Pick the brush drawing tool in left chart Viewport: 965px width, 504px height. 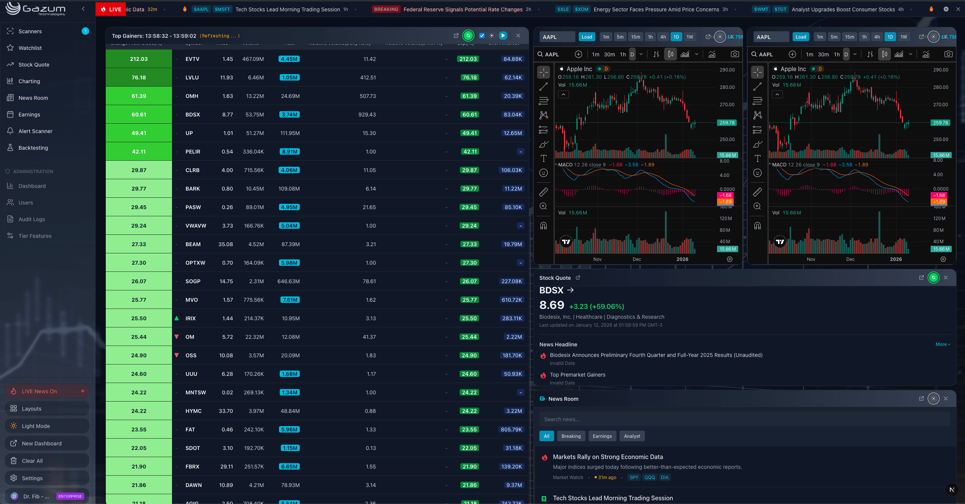(x=543, y=144)
